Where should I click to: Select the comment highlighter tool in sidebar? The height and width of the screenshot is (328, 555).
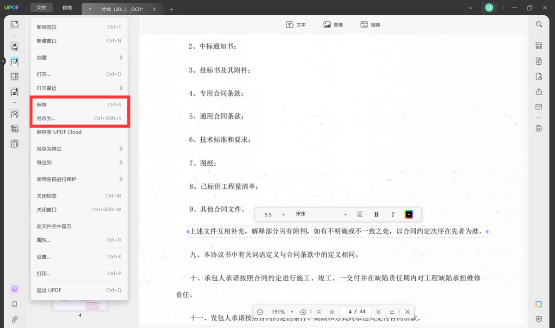tap(14, 46)
